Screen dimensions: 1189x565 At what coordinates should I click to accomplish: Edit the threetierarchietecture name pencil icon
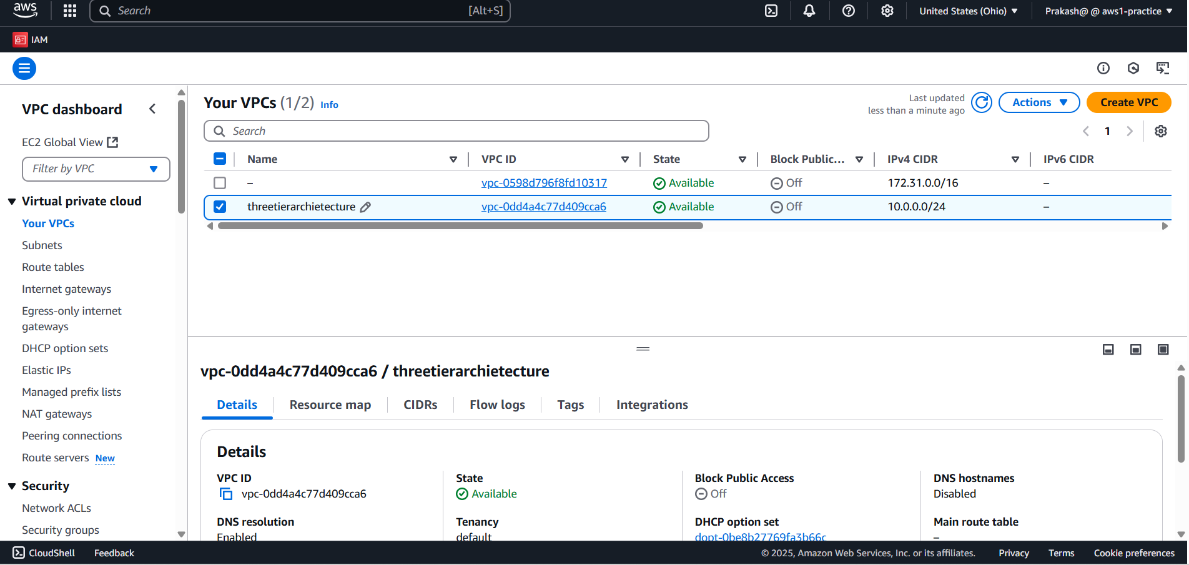point(365,207)
